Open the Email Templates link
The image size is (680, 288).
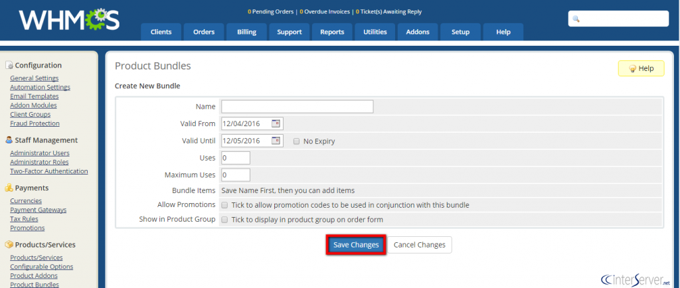[35, 97]
